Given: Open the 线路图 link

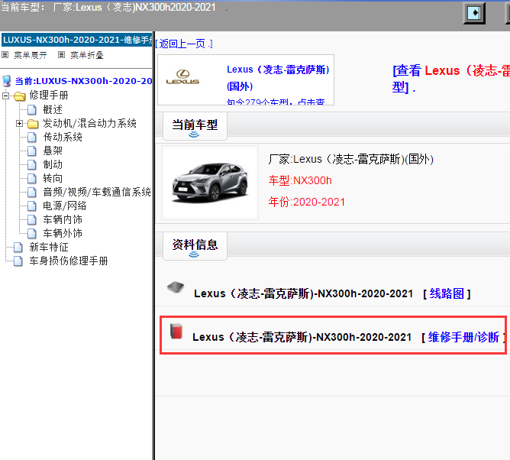Looking at the screenshot, I should coord(447,293).
